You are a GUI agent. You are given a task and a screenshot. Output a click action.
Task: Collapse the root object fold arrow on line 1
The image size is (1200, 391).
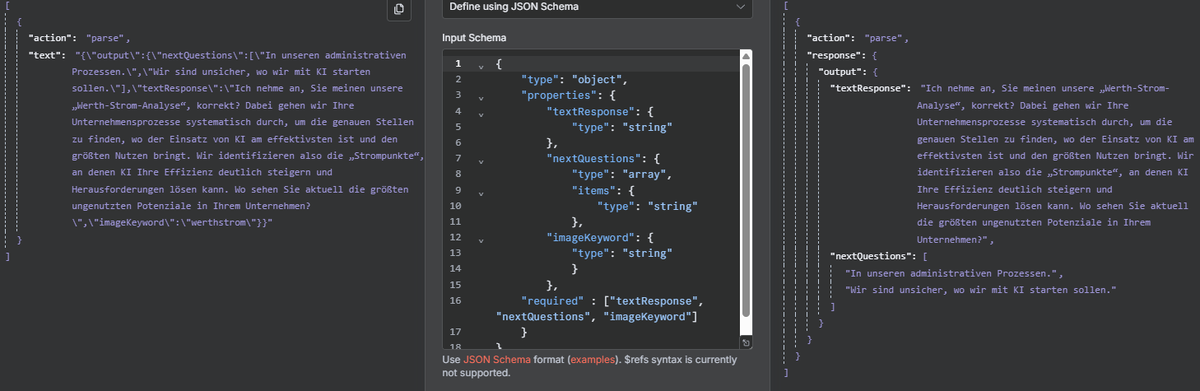(481, 65)
